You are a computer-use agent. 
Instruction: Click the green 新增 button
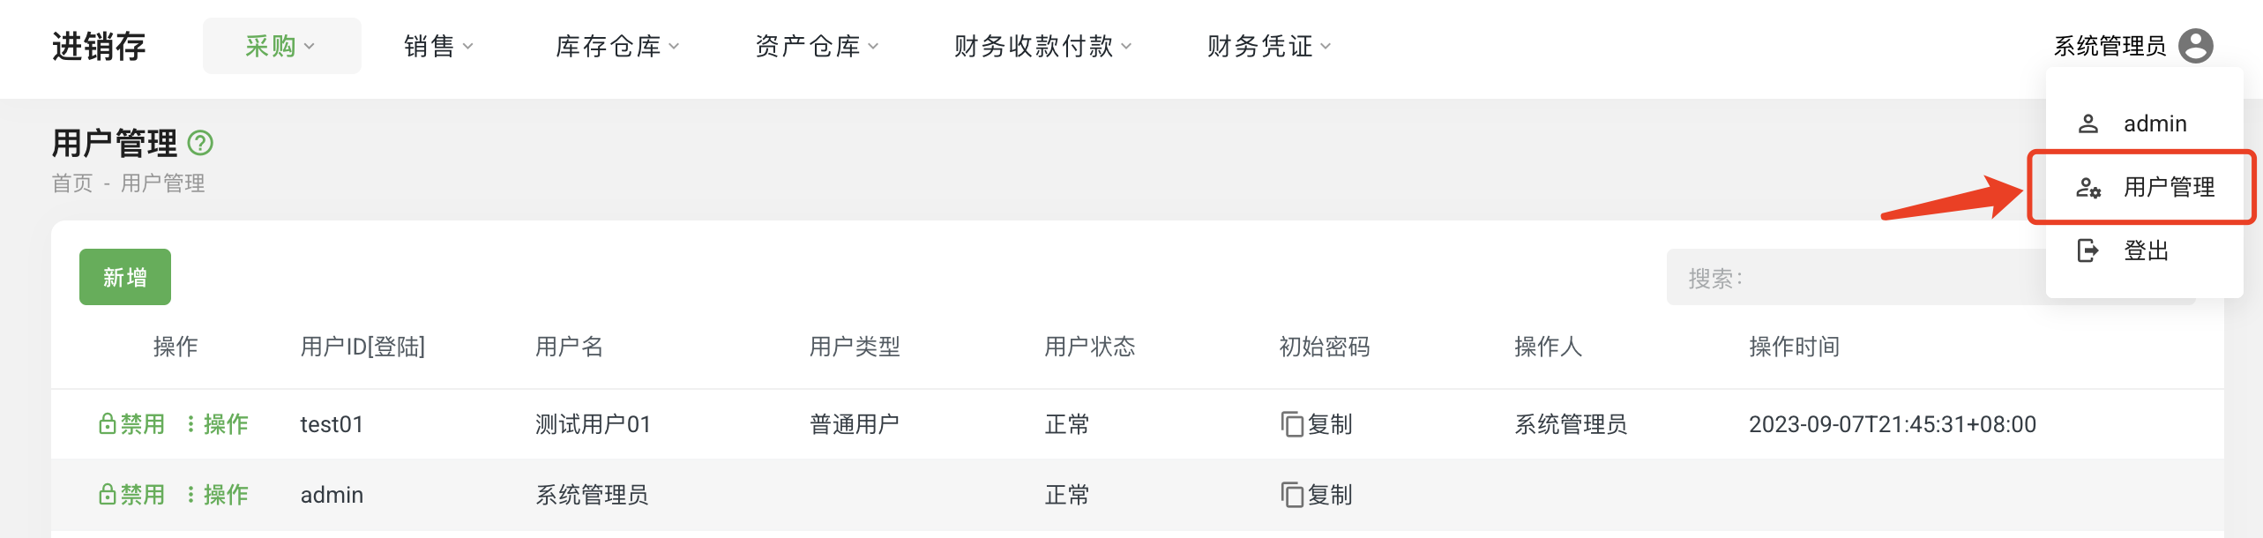pos(124,276)
